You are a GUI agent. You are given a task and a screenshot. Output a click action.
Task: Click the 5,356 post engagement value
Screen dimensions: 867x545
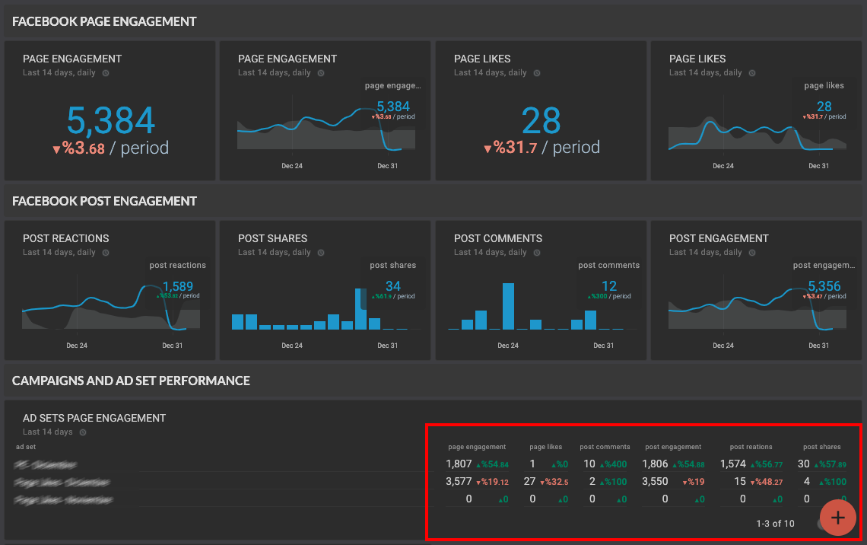[x=824, y=286]
